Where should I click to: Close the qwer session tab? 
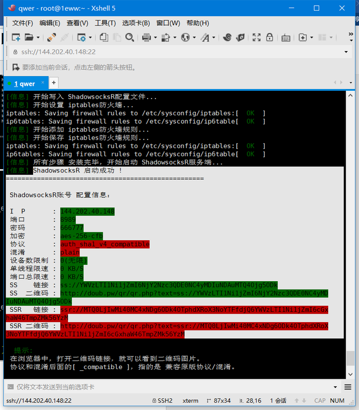[43, 82]
